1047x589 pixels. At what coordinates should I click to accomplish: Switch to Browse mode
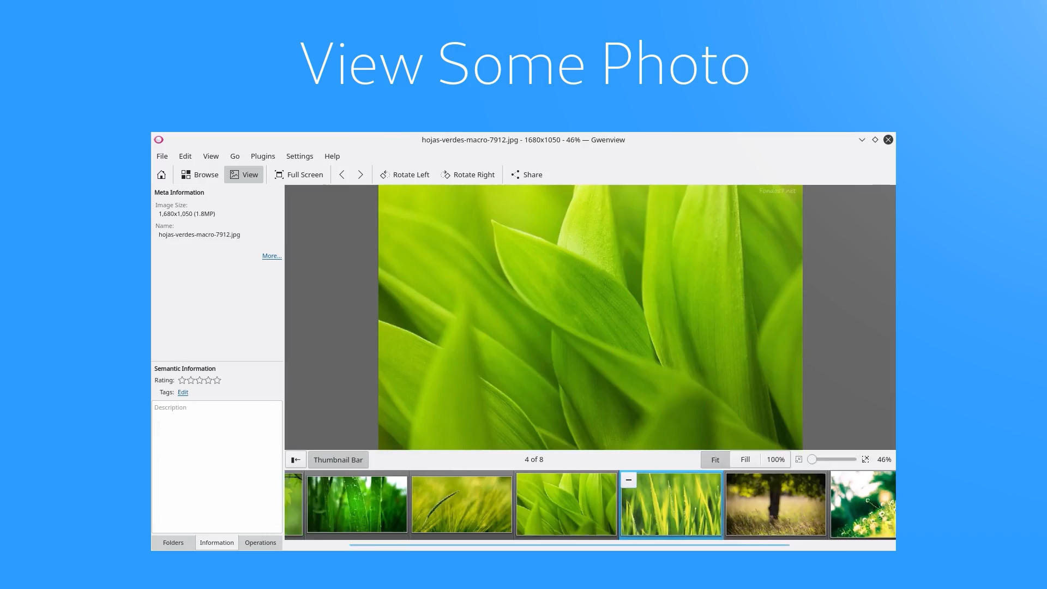point(200,175)
